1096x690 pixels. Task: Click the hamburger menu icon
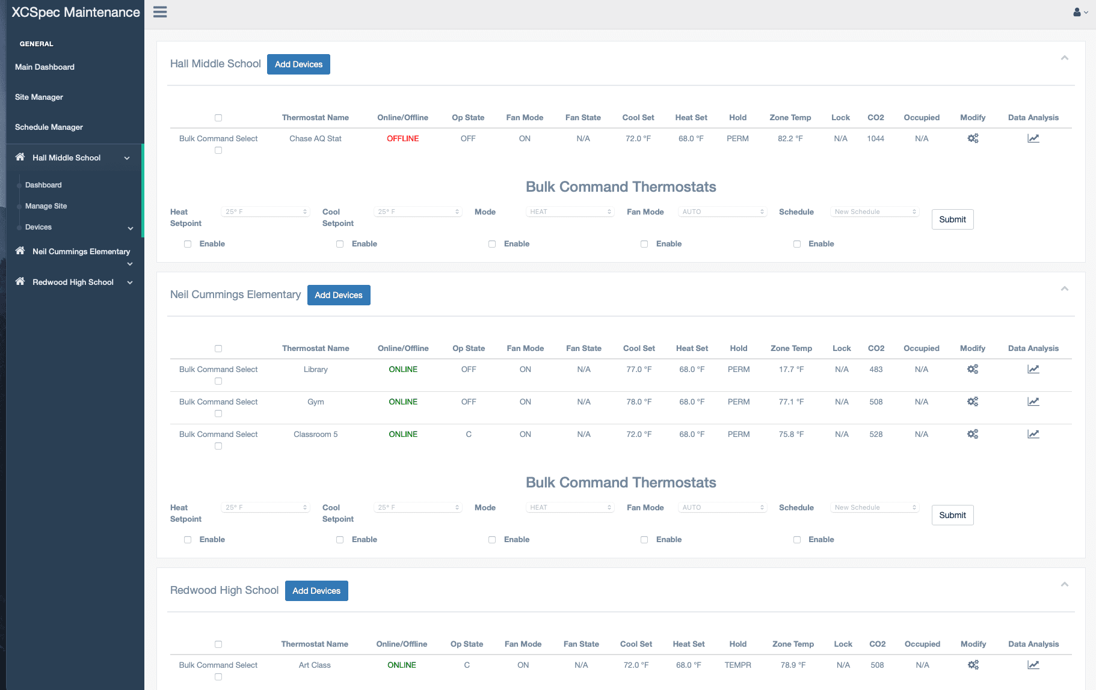[x=160, y=12]
